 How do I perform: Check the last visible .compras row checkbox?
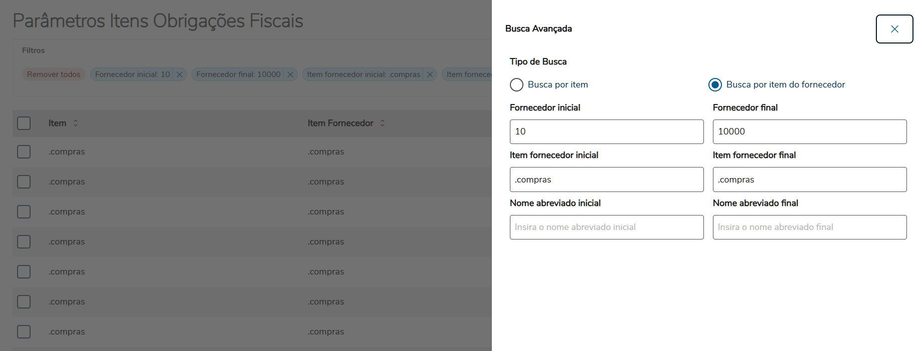pos(24,331)
